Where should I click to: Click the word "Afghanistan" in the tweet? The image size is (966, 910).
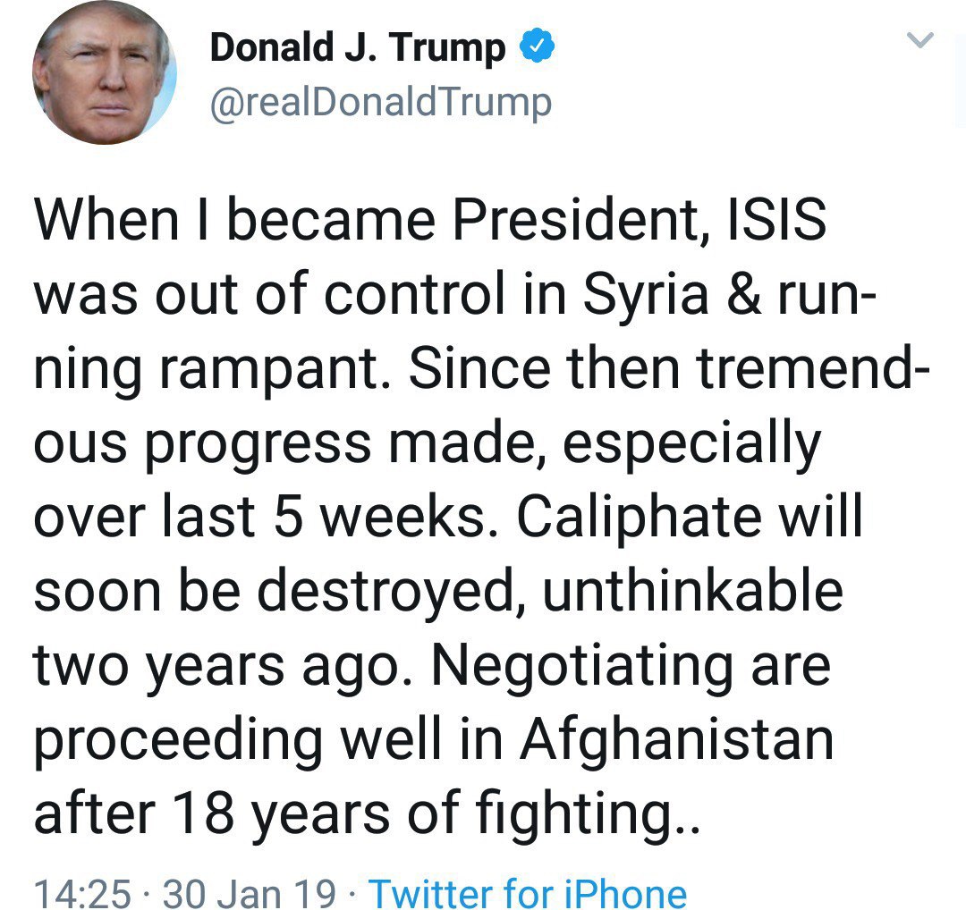tap(676, 738)
